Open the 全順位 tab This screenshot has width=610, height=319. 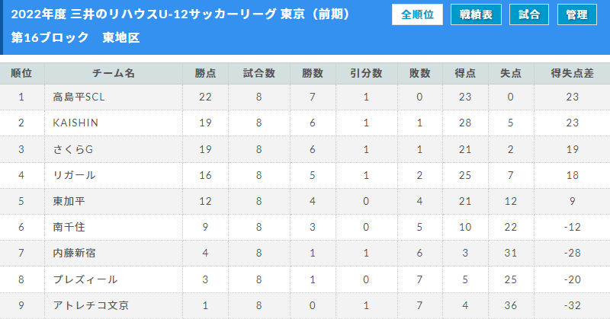(x=417, y=14)
